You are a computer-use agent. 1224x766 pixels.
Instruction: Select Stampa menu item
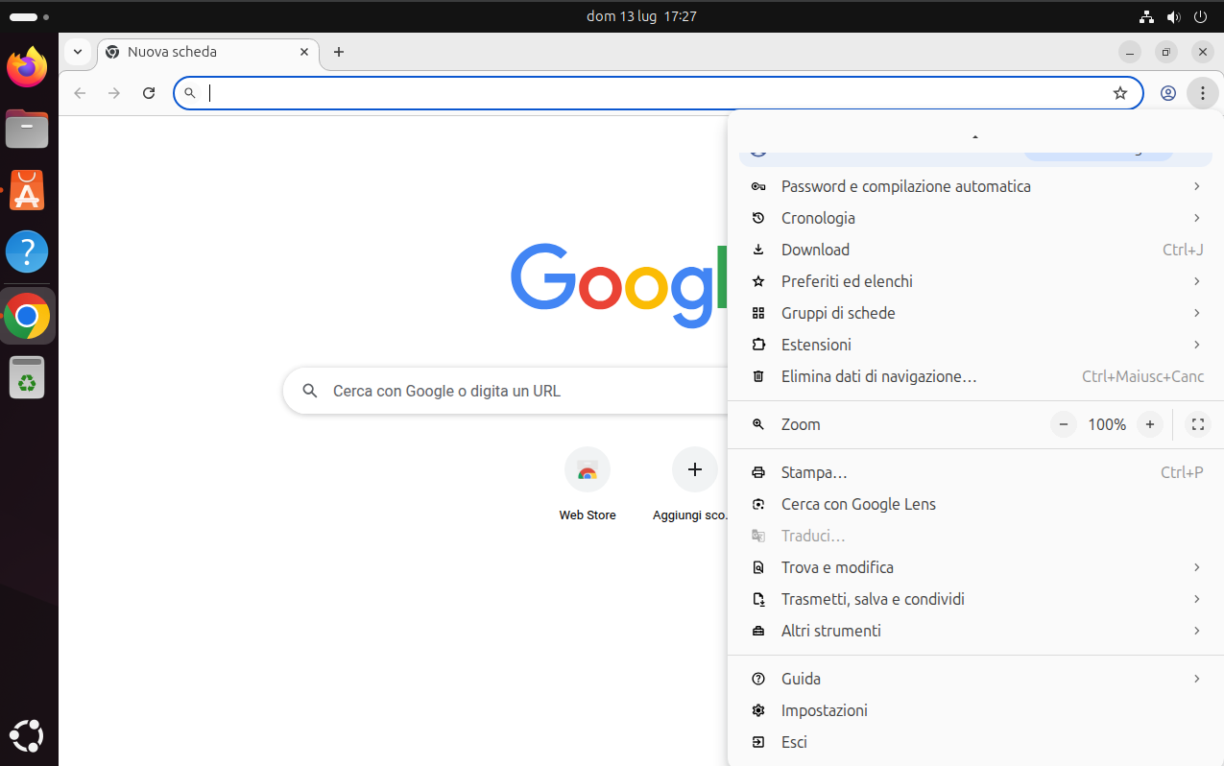coord(975,472)
